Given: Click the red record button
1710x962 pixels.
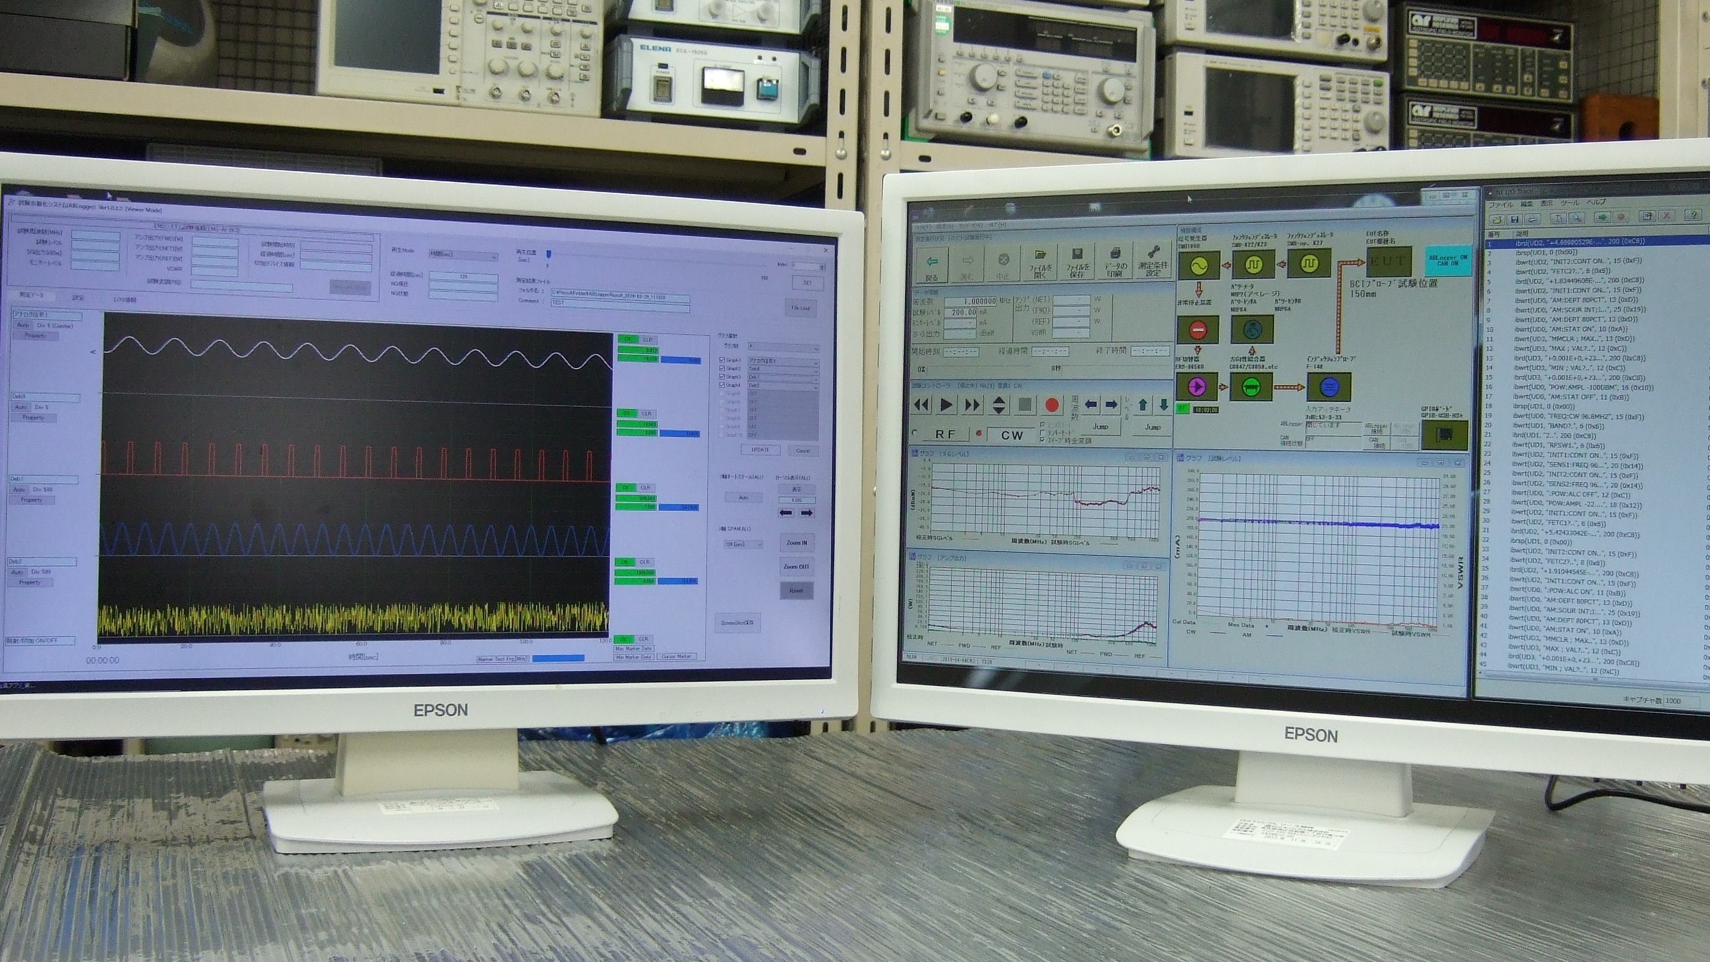Looking at the screenshot, I should click(x=1051, y=405).
